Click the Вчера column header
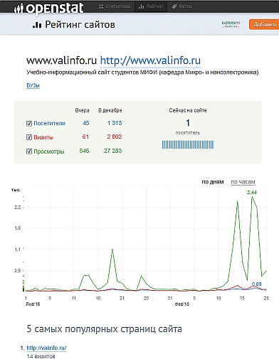279x364 pixels. [x=82, y=110]
